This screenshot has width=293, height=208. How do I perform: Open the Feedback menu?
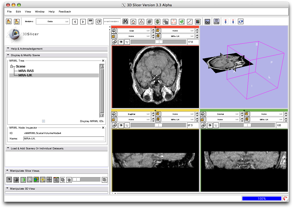[65, 12]
